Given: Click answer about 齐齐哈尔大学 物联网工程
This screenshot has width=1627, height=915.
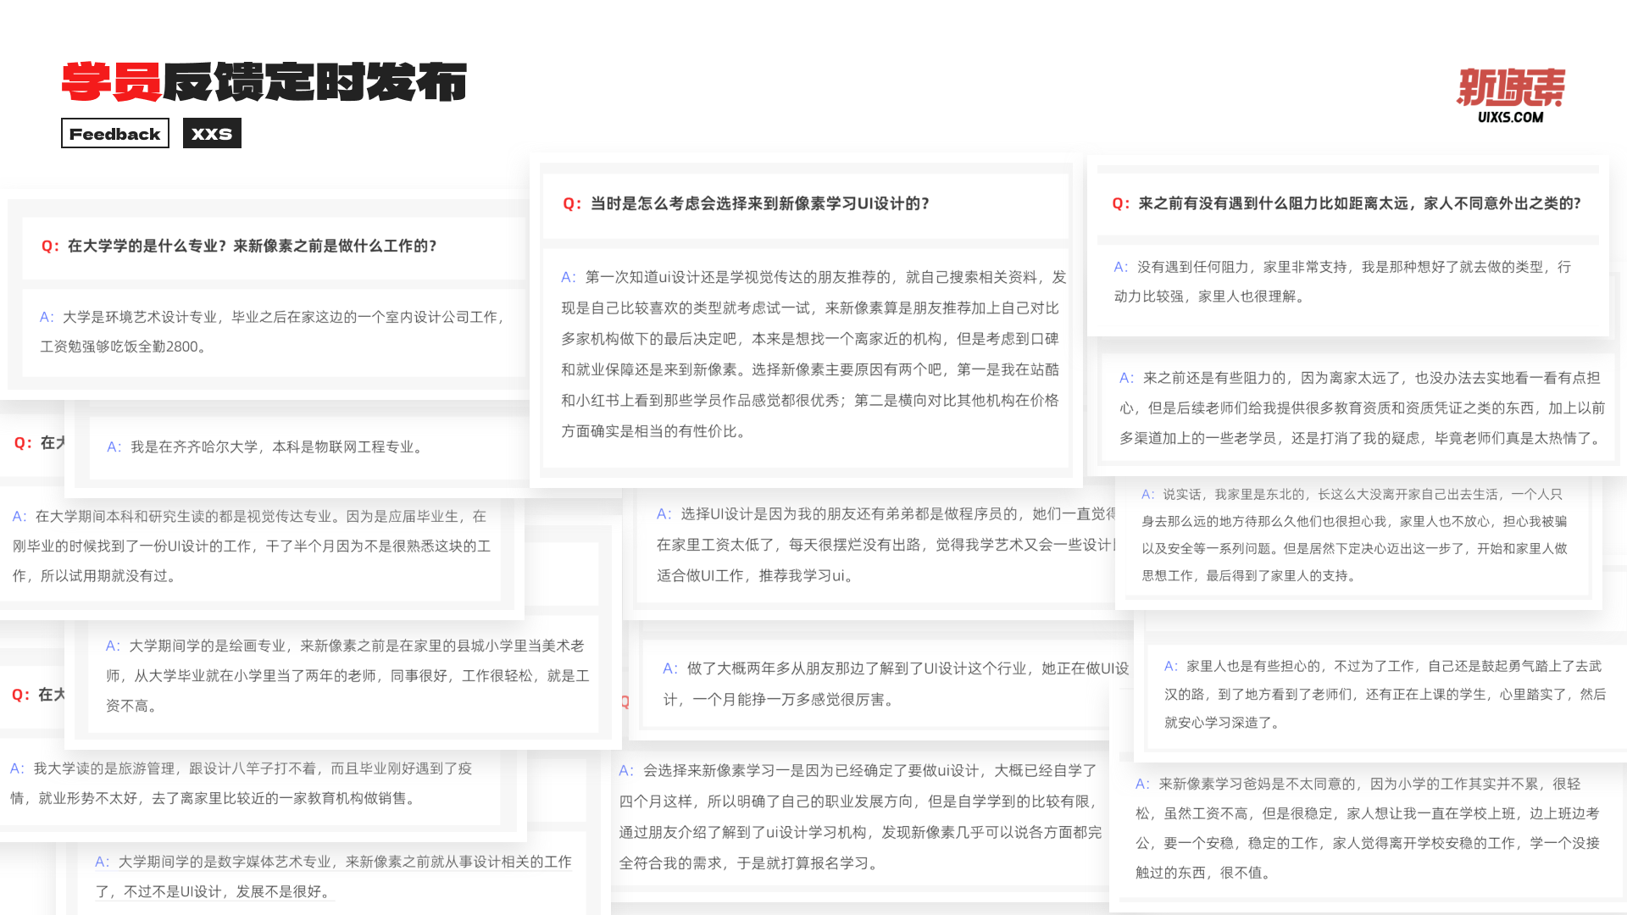Looking at the screenshot, I should click(x=264, y=446).
